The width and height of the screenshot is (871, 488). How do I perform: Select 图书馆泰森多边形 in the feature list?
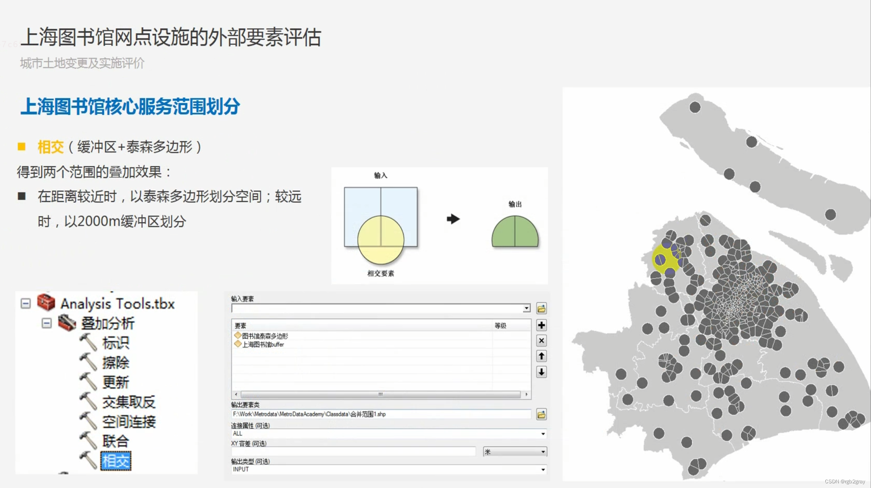(265, 336)
